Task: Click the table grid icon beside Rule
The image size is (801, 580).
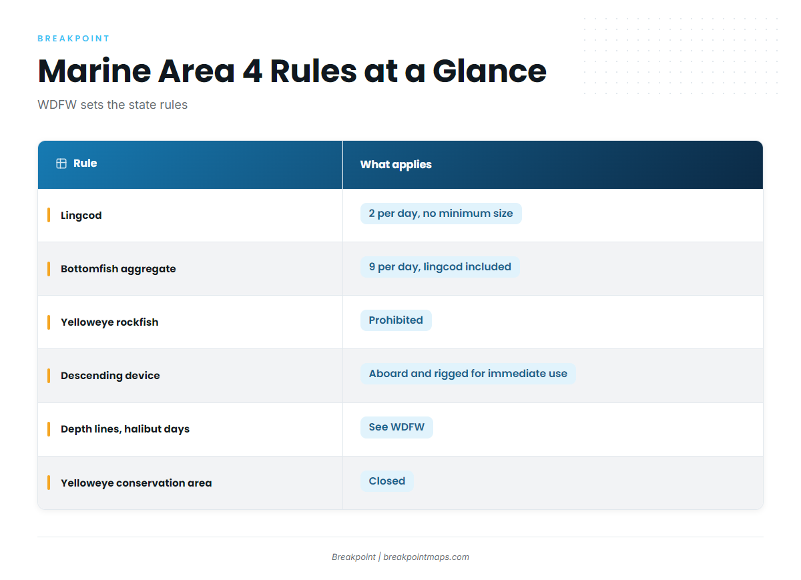Action: tap(61, 164)
